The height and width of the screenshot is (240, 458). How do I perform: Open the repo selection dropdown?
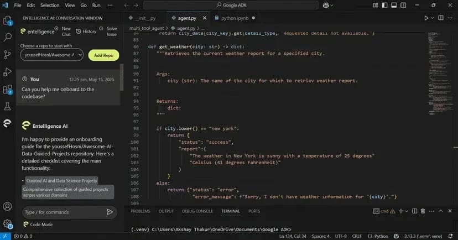pos(51,55)
